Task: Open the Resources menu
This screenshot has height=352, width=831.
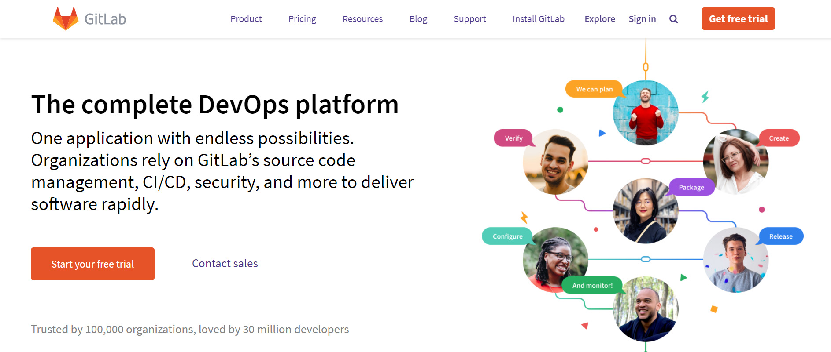Action: pyautogui.click(x=362, y=19)
